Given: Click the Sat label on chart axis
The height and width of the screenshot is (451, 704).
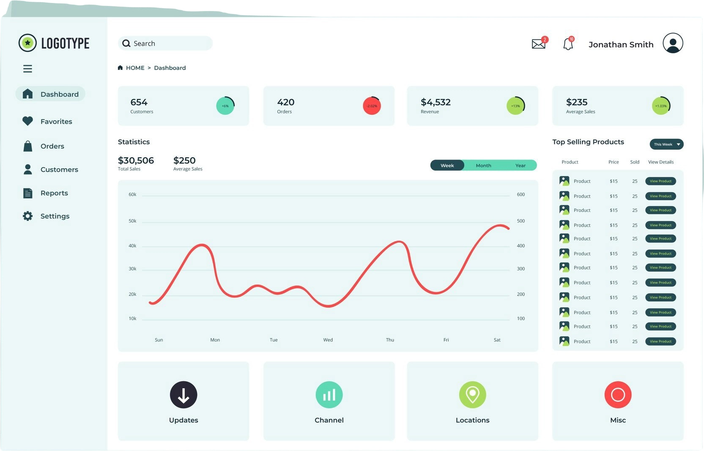Looking at the screenshot, I should coord(497,340).
